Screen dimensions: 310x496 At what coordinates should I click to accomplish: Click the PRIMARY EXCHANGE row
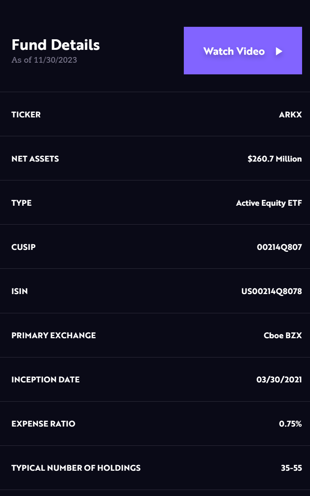(155, 335)
